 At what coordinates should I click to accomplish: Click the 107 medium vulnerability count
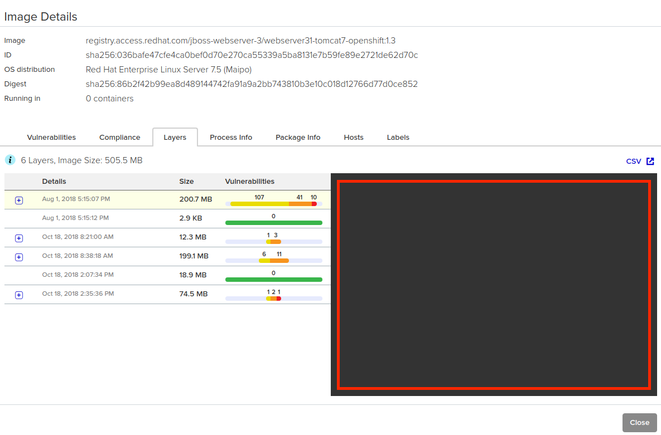click(x=259, y=197)
